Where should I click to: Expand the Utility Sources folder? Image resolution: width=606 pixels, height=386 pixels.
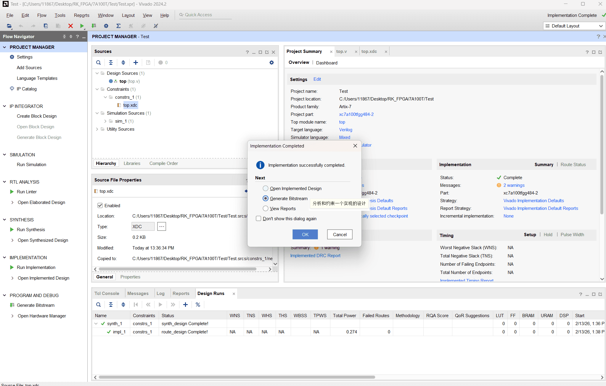(97, 129)
